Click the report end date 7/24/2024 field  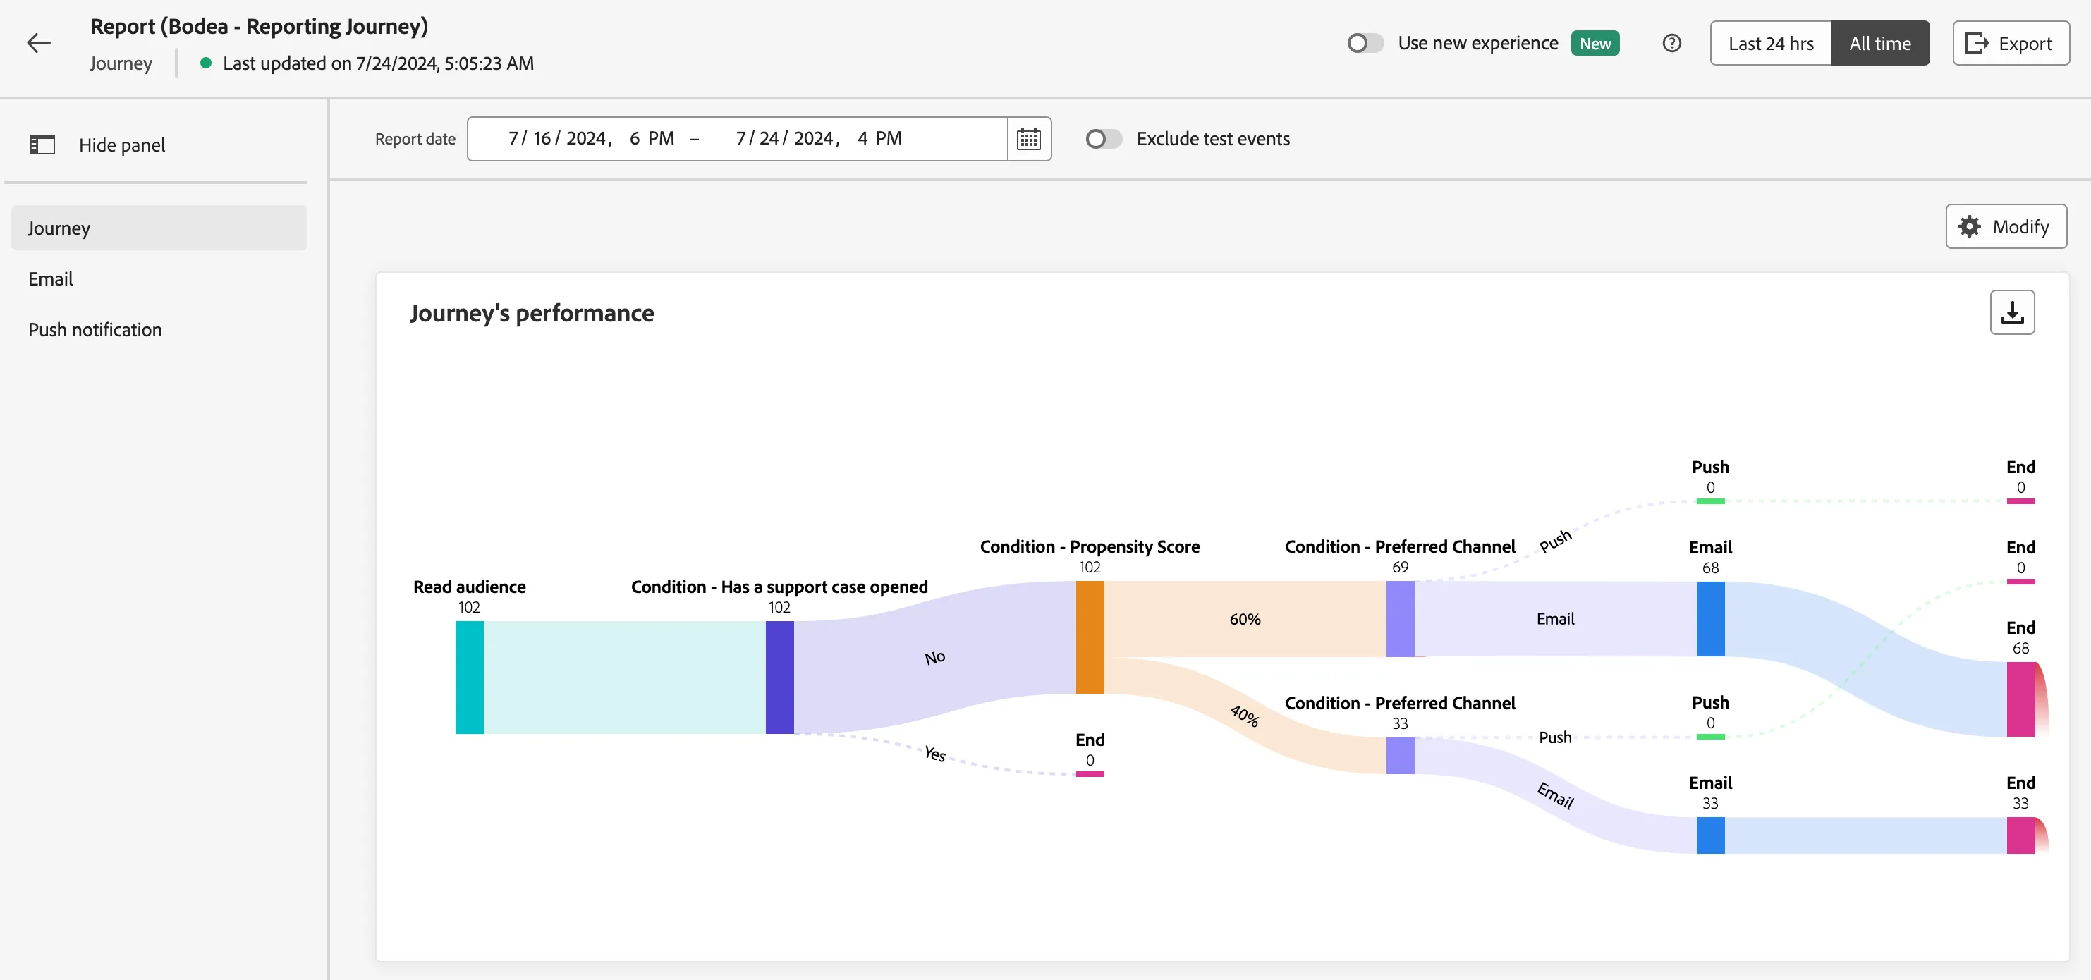coord(818,139)
